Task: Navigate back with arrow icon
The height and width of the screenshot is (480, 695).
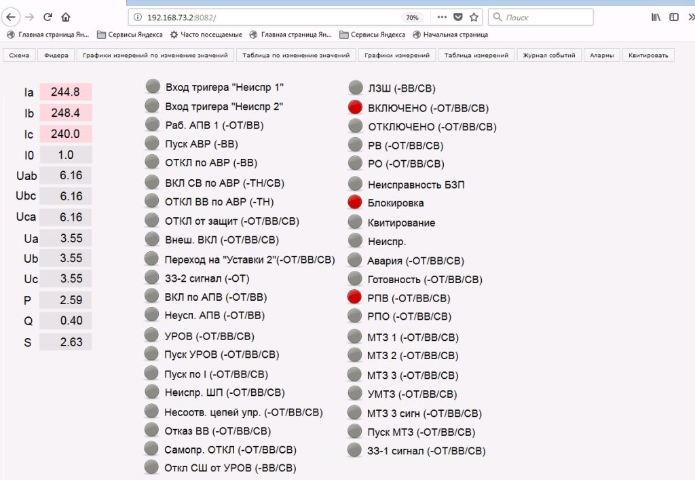Action: click(11, 17)
